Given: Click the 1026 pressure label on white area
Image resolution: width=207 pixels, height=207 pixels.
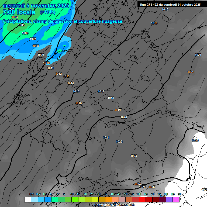Looking at the screenshot, I should [x=195, y=140].
